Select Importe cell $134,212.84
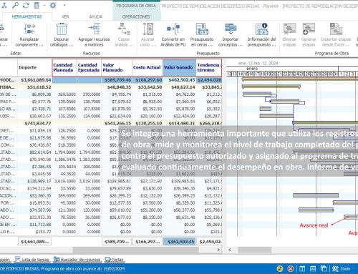This screenshot has width=358, height=274. point(35,188)
